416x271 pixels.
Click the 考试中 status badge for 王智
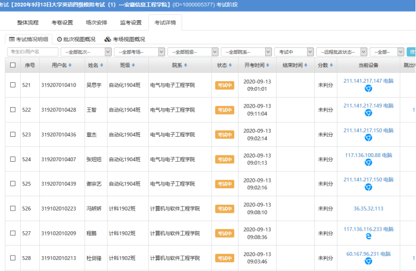point(224,110)
